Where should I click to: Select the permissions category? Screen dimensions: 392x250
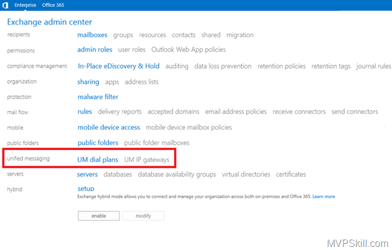pos(21,51)
